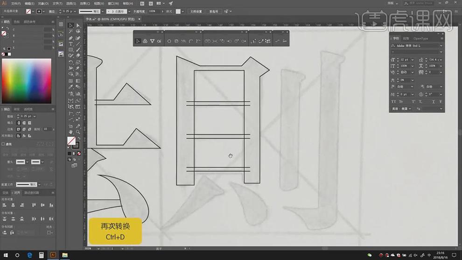Open the 窗口(W) menu
462x260 pixels.
[113, 4]
